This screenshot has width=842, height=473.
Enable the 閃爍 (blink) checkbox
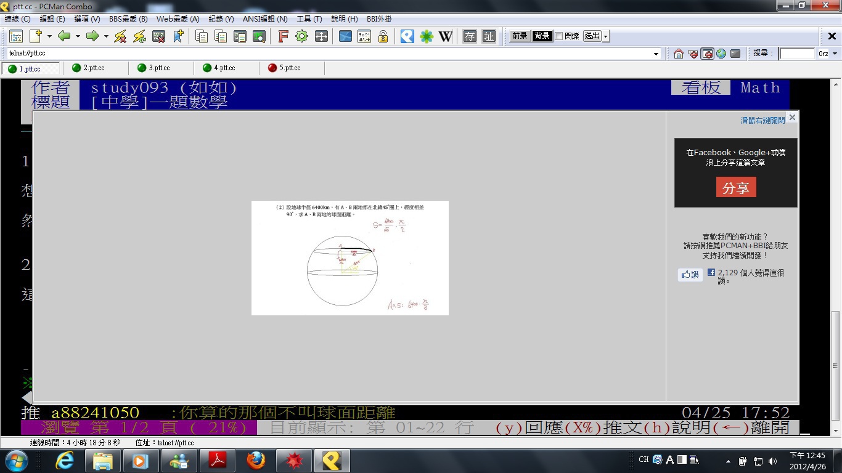point(558,36)
